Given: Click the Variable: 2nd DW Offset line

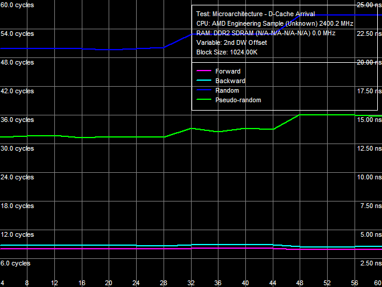Looking at the screenshot, I should (232, 43).
